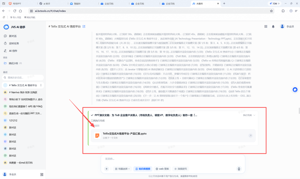Open a new browser tab
The image size is (300, 179).
tap(224, 3)
